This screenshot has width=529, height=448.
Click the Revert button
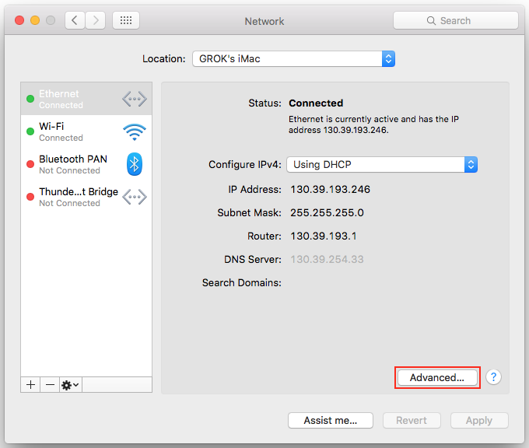[x=412, y=420]
